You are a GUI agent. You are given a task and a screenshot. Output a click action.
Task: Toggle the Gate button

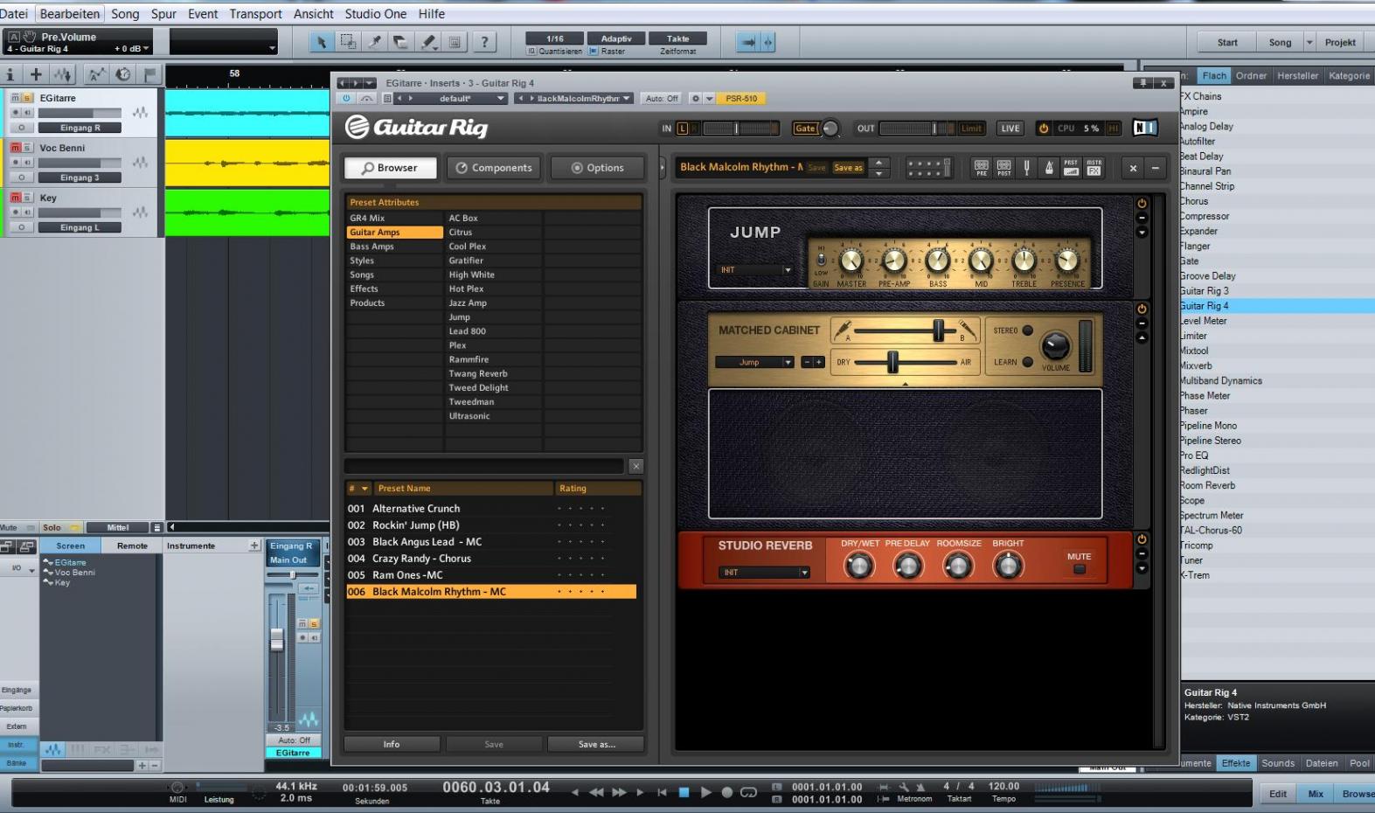coord(805,129)
